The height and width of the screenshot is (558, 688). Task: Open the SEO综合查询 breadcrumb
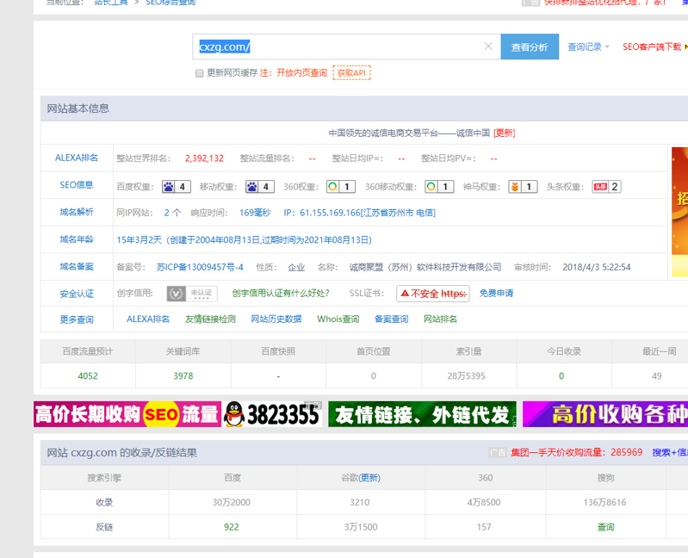click(170, 3)
